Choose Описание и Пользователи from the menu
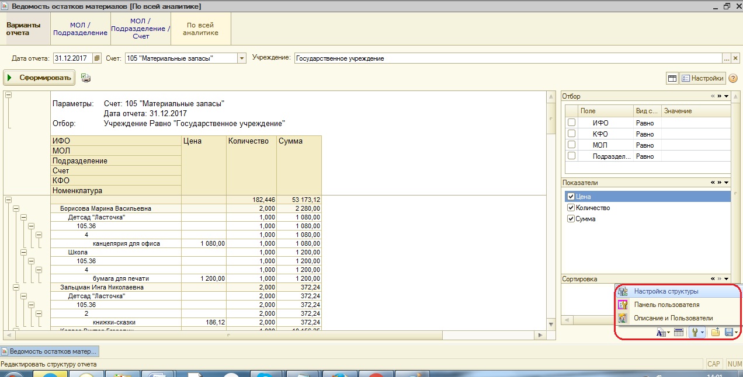Image resolution: width=743 pixels, height=377 pixels. click(x=679, y=318)
